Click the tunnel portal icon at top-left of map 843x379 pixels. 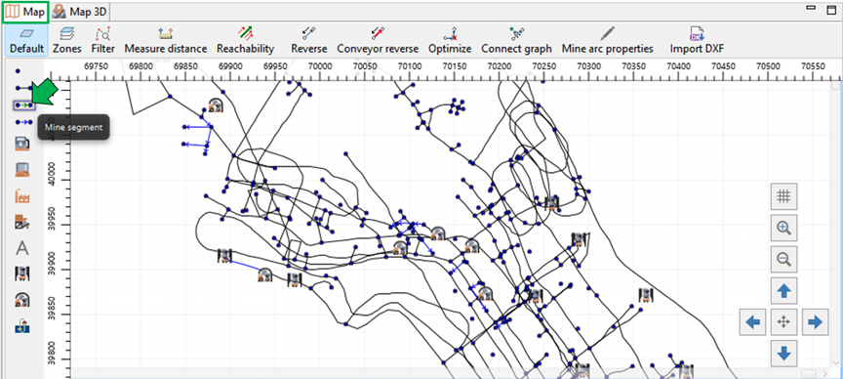click(216, 105)
